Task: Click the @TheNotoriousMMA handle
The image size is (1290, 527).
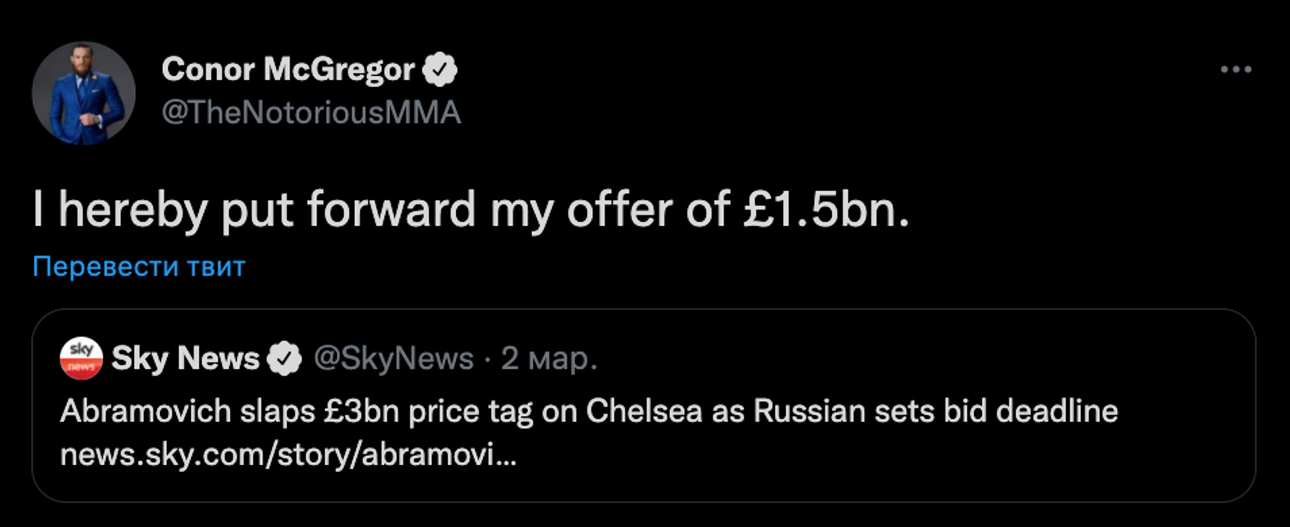Action: coord(311,112)
